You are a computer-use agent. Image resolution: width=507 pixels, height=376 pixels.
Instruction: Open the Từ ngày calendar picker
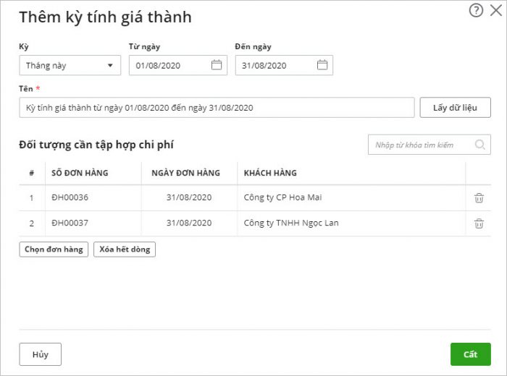(217, 65)
